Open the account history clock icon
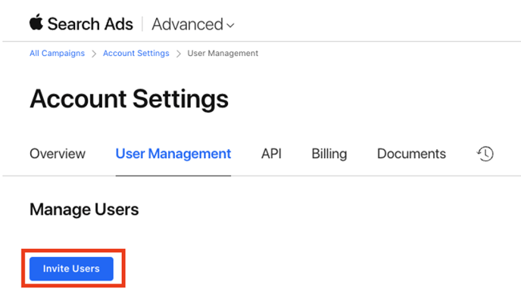Screen dimensions: 521x298 coord(485,154)
